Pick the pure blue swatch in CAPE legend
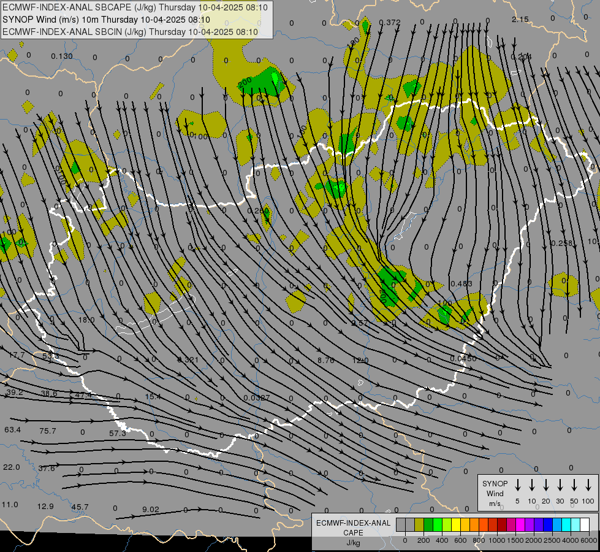 548,525
